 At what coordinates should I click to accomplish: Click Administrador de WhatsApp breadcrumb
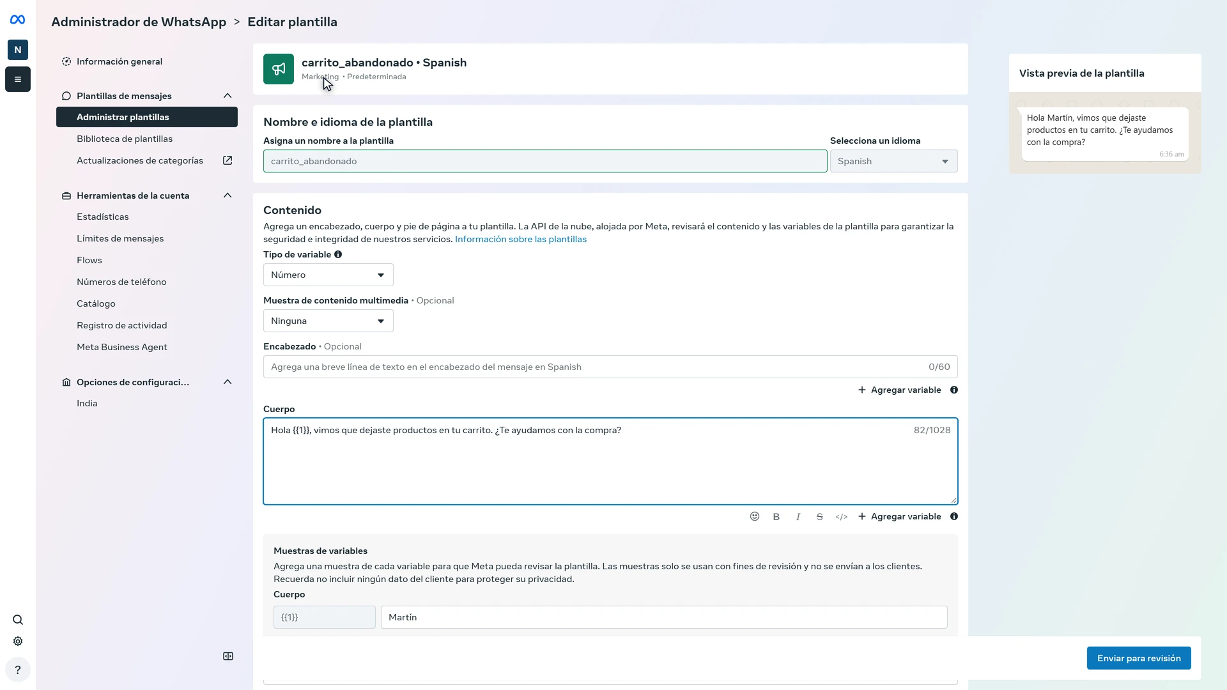click(x=139, y=22)
